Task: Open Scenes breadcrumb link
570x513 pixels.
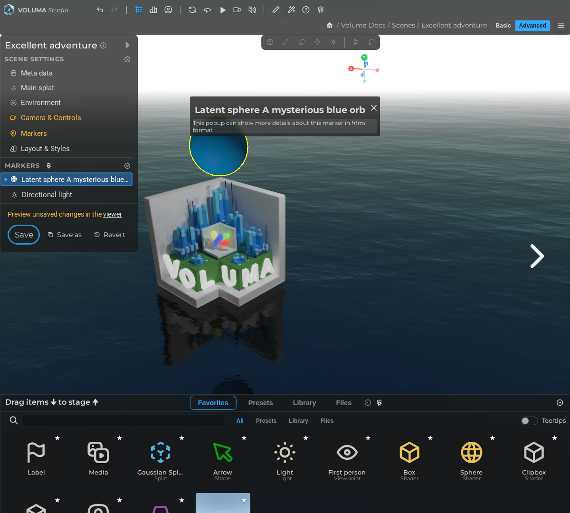Action: (403, 25)
